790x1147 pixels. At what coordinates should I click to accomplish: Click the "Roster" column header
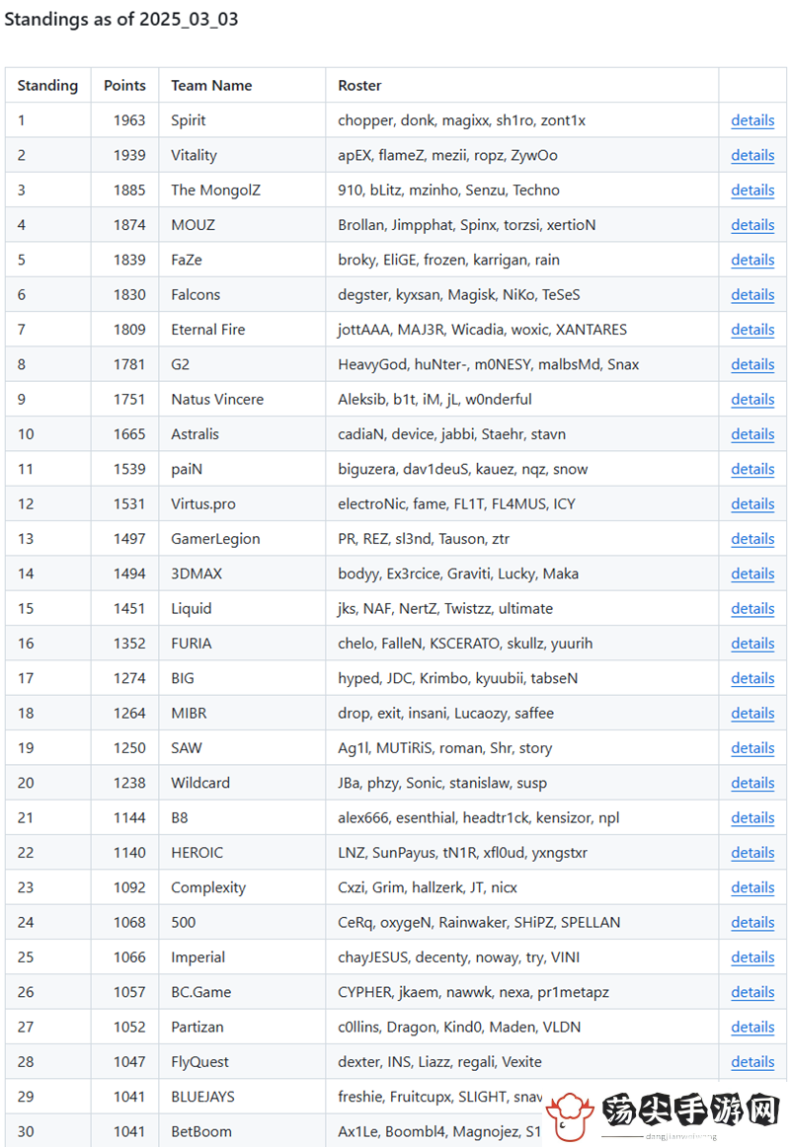coord(359,86)
